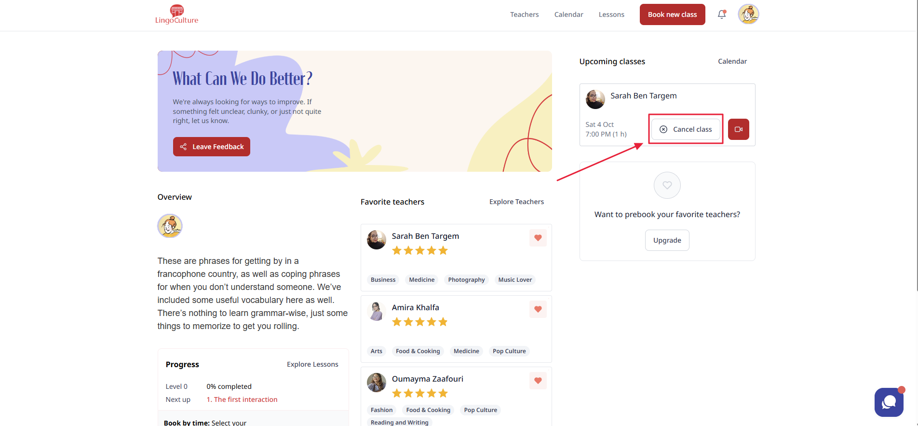918x426 pixels.
Task: Open the notifications bell
Action: pos(721,14)
